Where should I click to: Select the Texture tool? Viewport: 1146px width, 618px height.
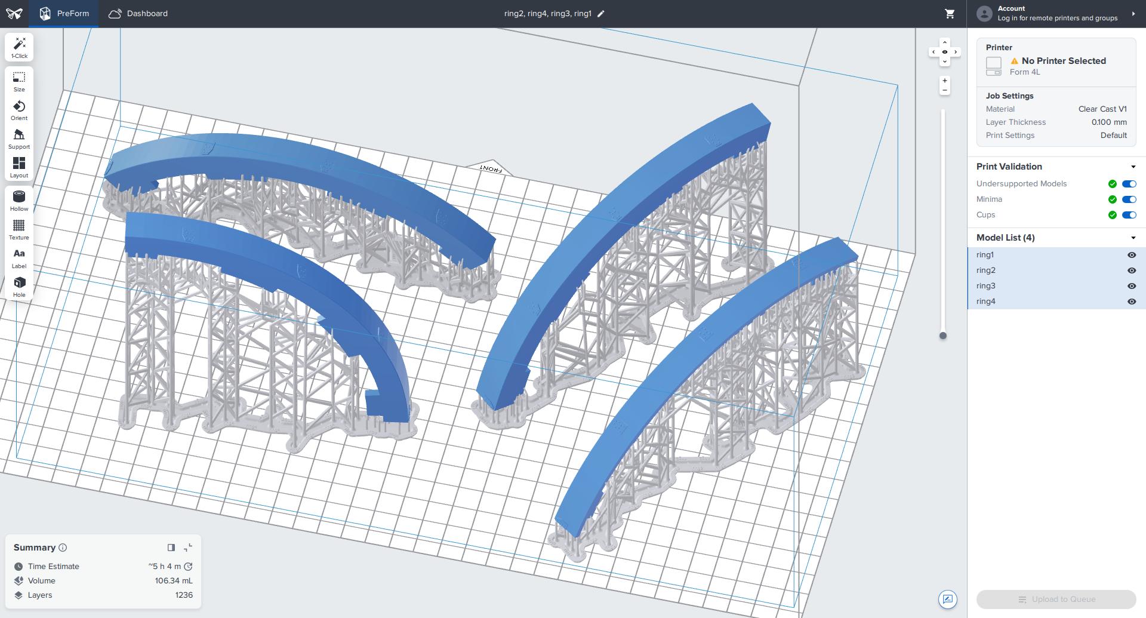19,230
